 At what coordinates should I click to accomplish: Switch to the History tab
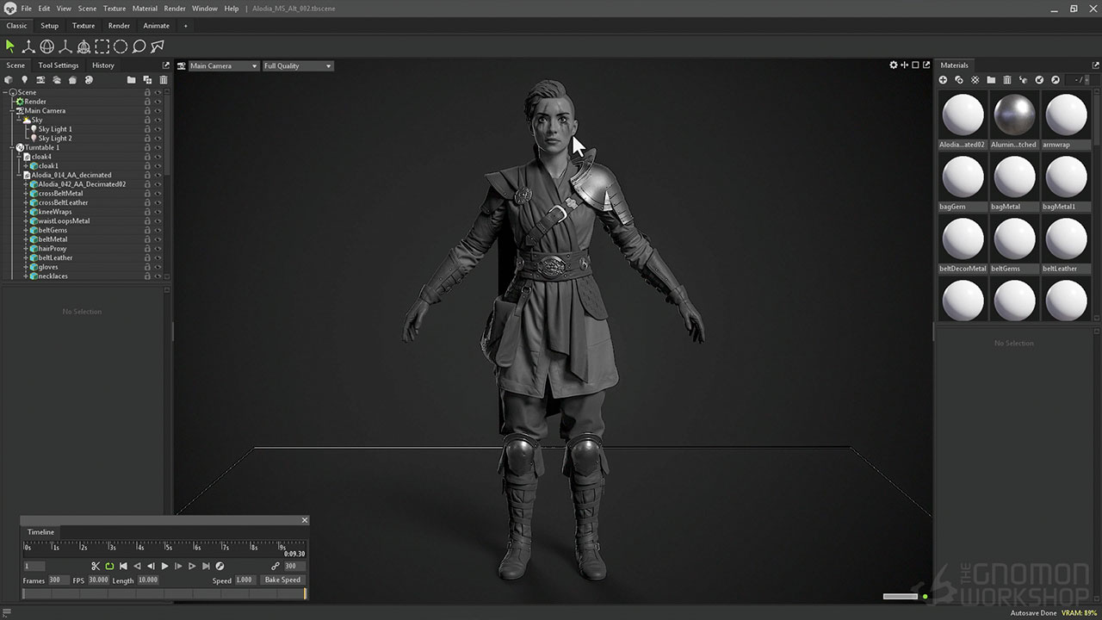click(102, 65)
